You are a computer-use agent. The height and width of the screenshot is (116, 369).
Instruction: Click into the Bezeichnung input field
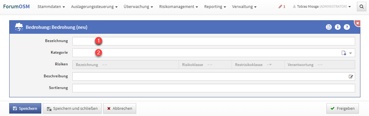click(x=213, y=41)
